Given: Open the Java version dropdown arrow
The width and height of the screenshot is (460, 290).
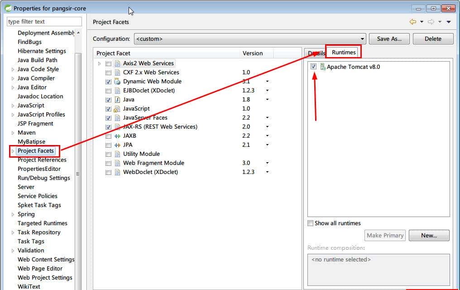Looking at the screenshot, I should click(267, 100).
